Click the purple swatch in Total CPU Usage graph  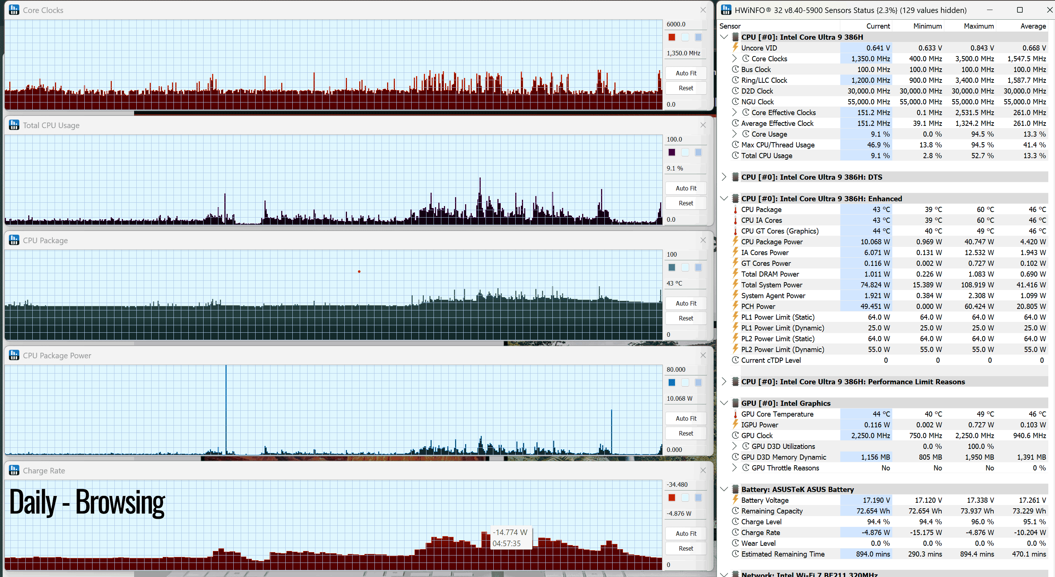tap(672, 152)
